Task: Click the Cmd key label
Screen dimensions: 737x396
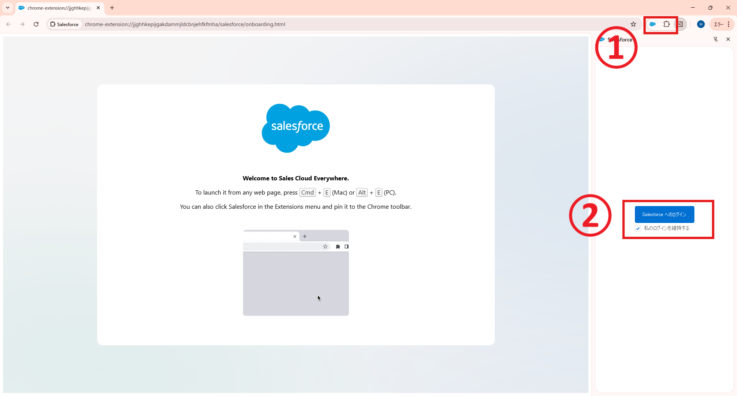Action: (307, 193)
